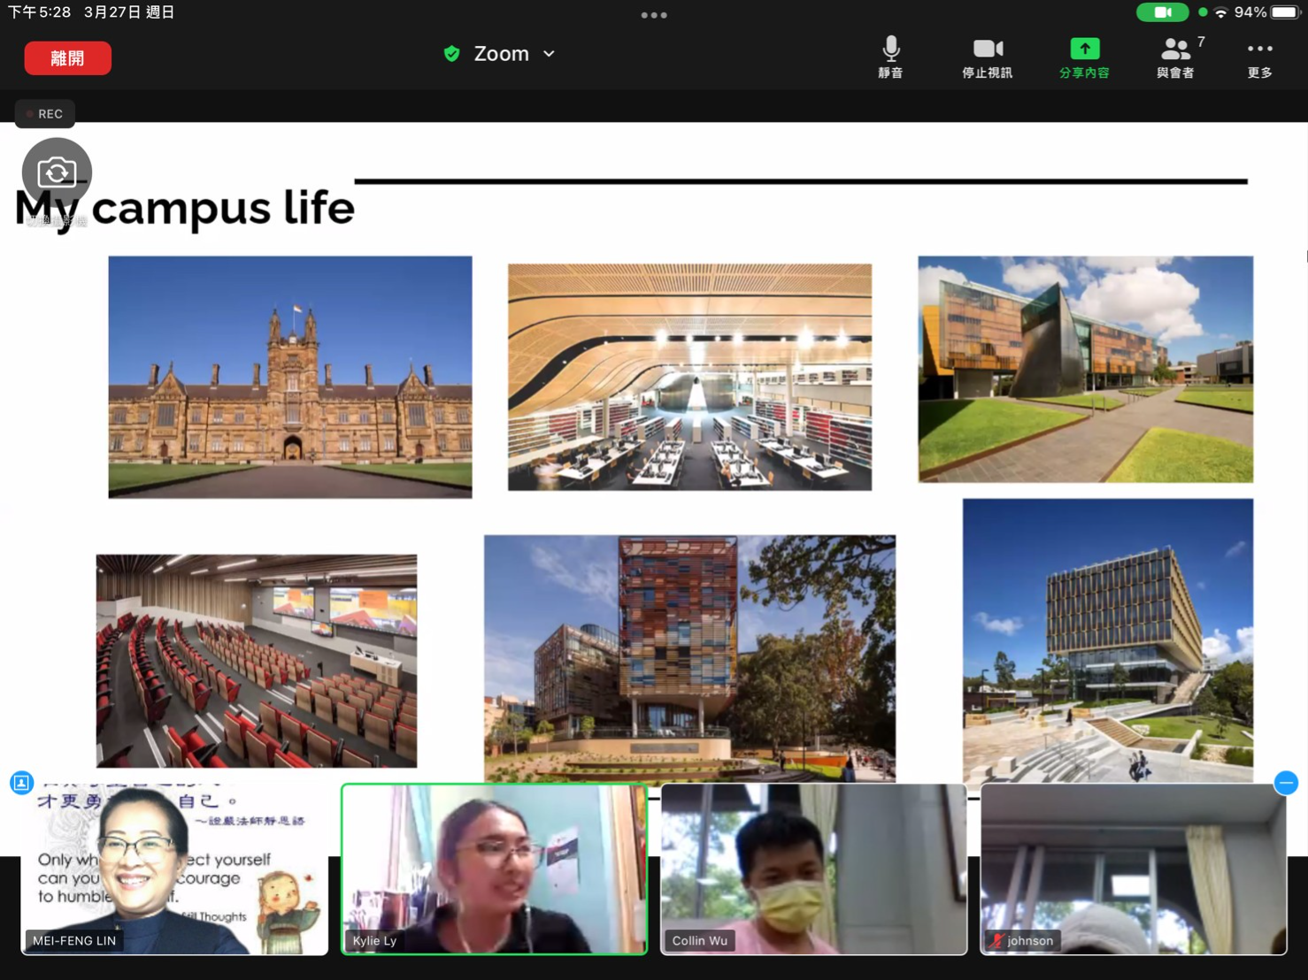Screen dimensions: 1308x980
Task: Tap the battery status icon
Action: [1284, 12]
